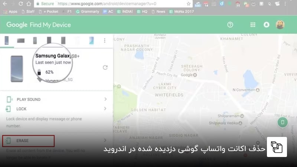Image resolution: width=297 pixels, height=167 pixels.
Task: Click the green device location marker on map
Action: pos(283,122)
